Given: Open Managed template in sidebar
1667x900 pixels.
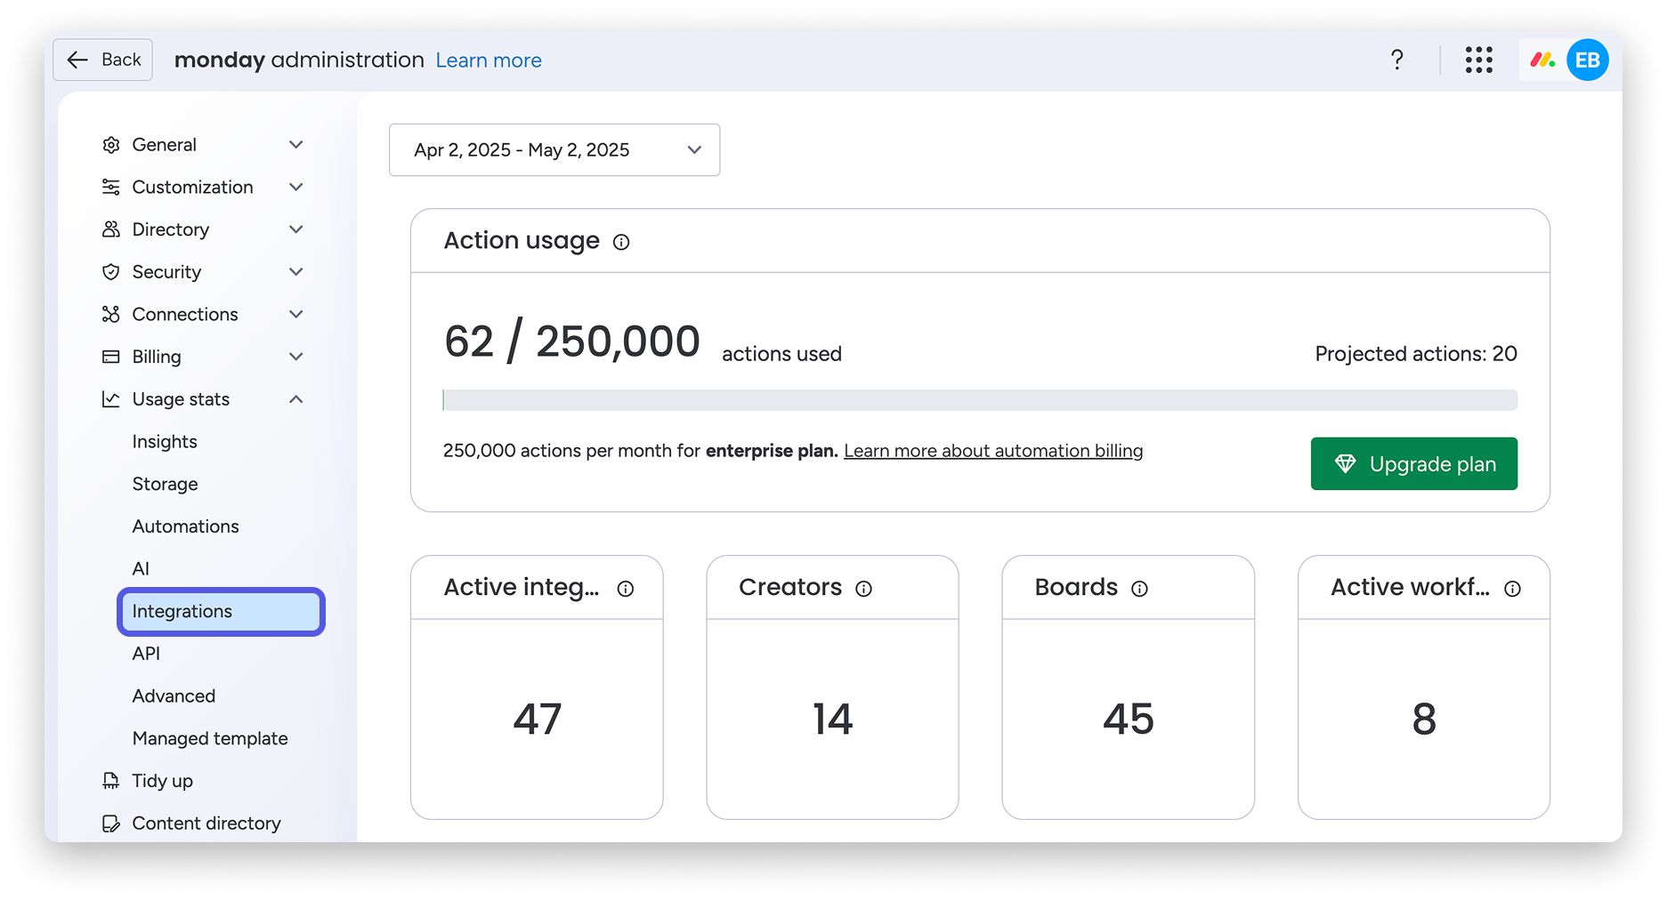Looking at the screenshot, I should pos(210,738).
